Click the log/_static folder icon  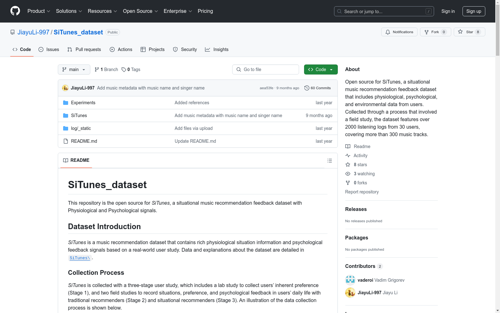[66, 128]
